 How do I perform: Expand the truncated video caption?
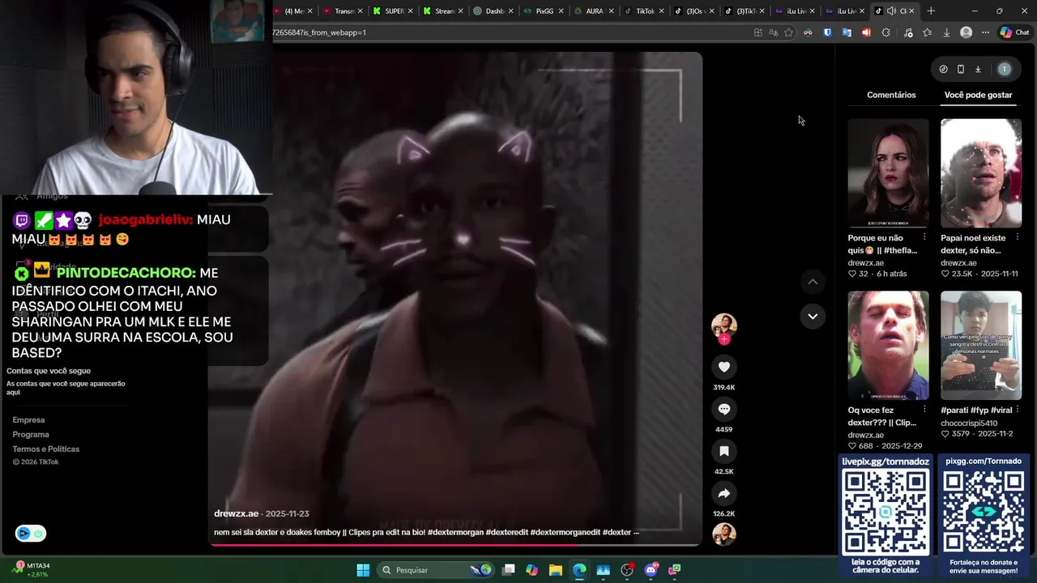636,532
